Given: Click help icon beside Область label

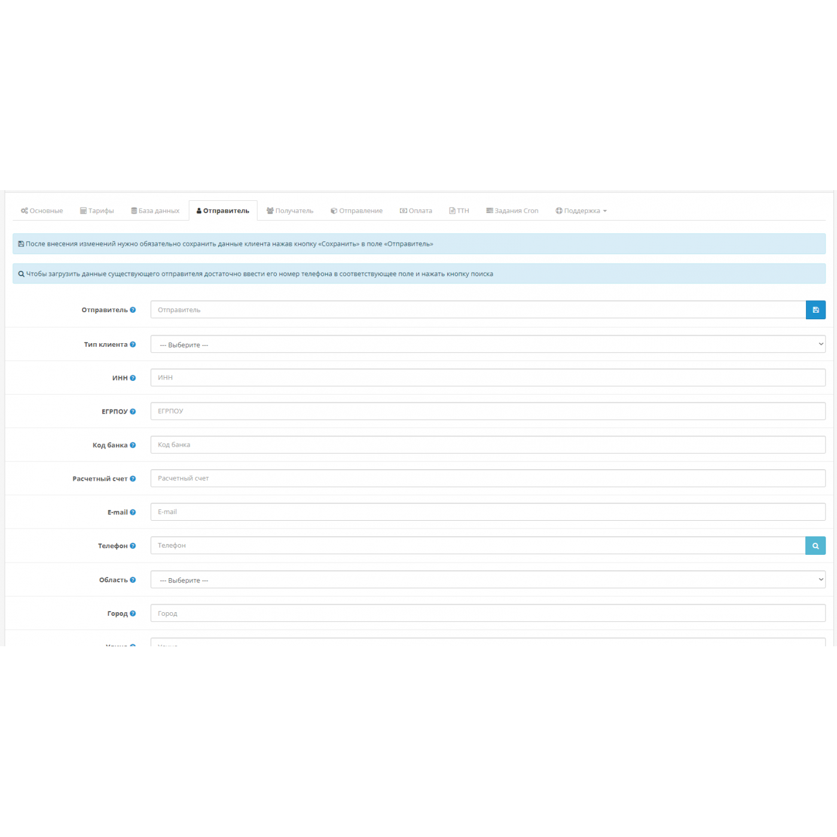Looking at the screenshot, I should pos(133,580).
